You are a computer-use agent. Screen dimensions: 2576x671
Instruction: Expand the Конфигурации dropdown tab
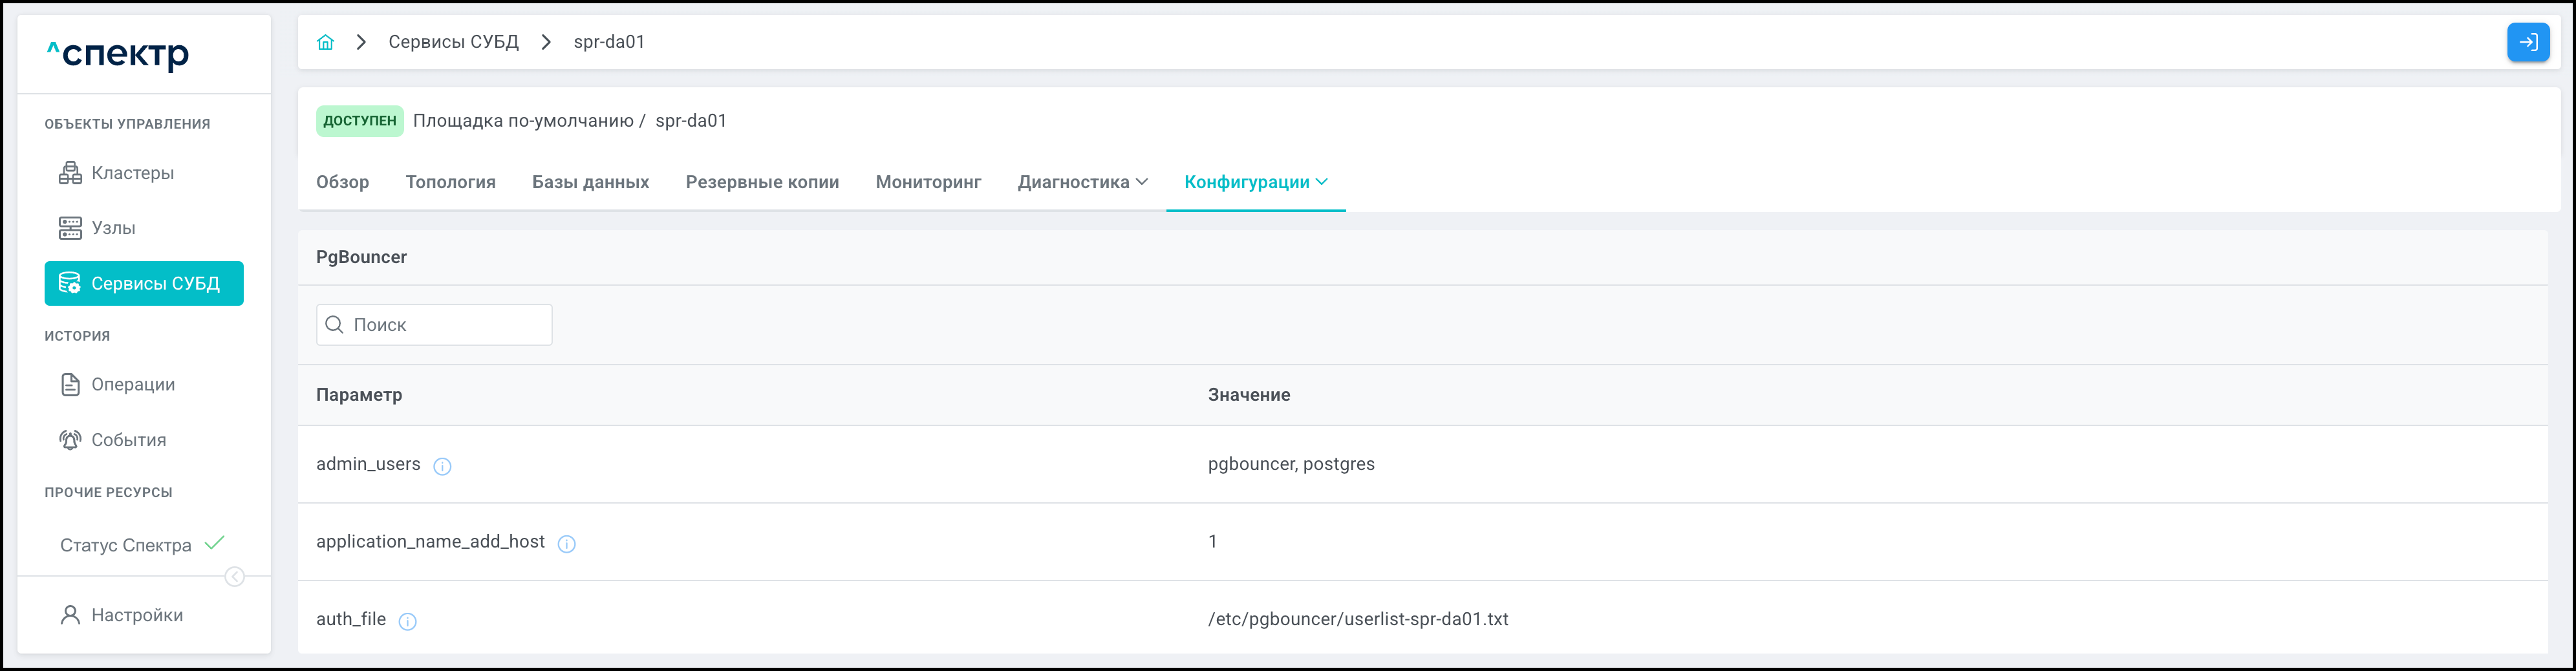pyautogui.click(x=1255, y=182)
